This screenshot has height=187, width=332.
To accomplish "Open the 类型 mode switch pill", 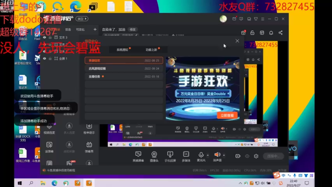I will [82, 19].
